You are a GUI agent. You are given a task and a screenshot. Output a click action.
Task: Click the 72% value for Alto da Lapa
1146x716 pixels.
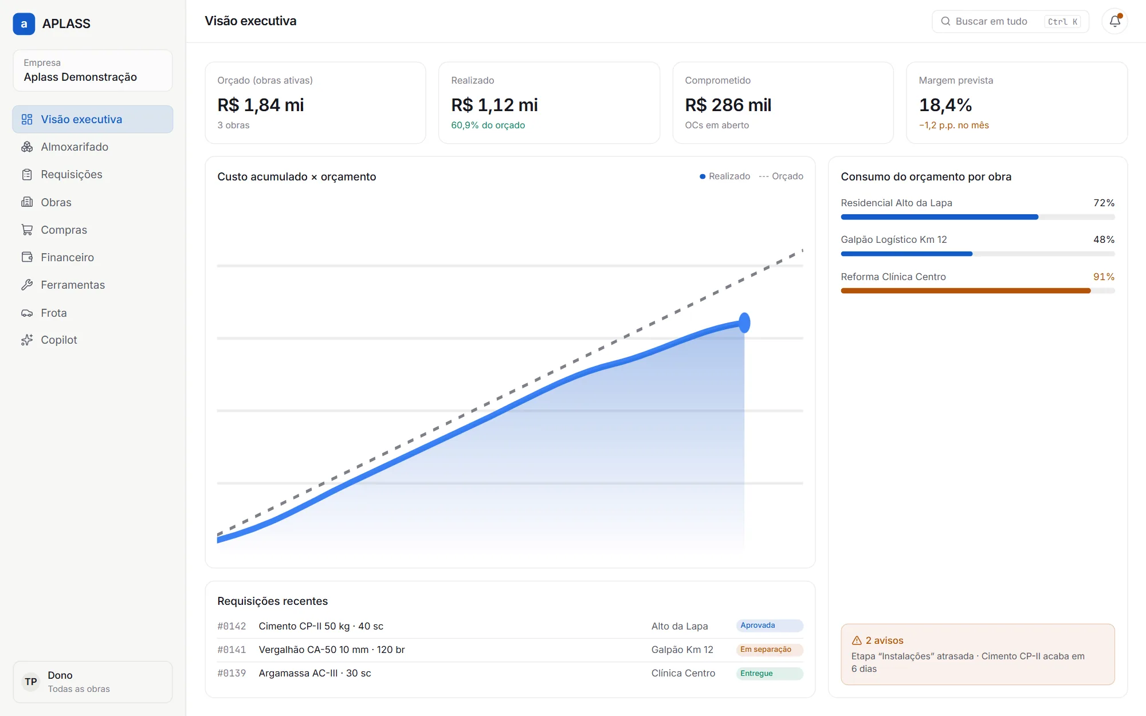click(1104, 203)
